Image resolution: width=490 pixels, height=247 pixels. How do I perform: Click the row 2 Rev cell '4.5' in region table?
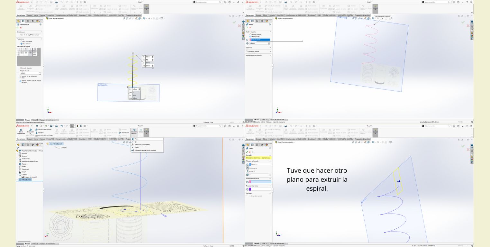pyautogui.click(x=26, y=53)
